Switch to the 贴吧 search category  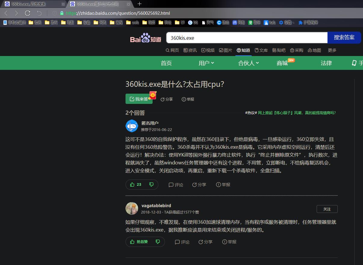click(x=279, y=50)
